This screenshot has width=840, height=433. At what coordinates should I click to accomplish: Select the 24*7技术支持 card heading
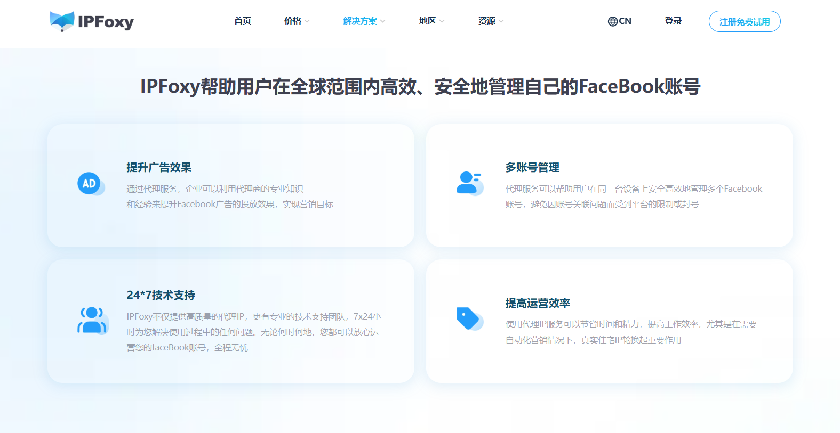(x=161, y=295)
